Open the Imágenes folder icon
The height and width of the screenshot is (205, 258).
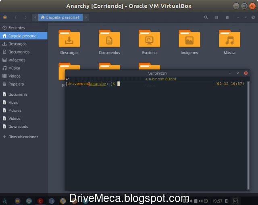click(189, 38)
